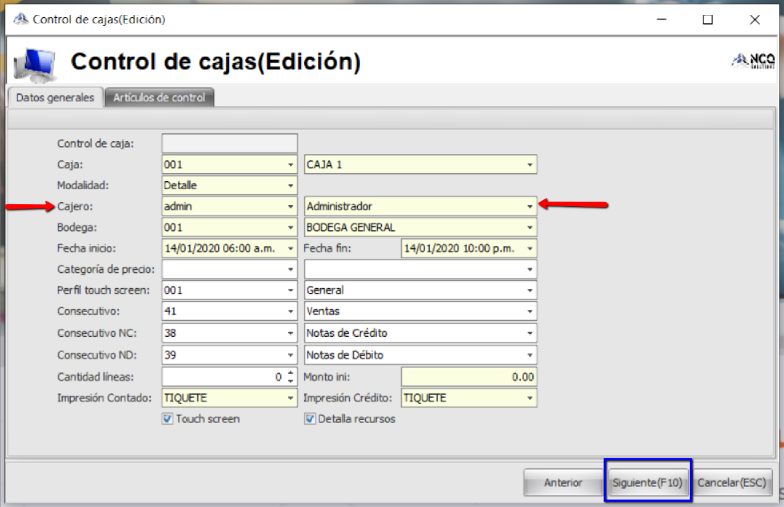
Task: Open the Impresión Contado dropdown showing TIQUETE
Action: [x=291, y=398]
